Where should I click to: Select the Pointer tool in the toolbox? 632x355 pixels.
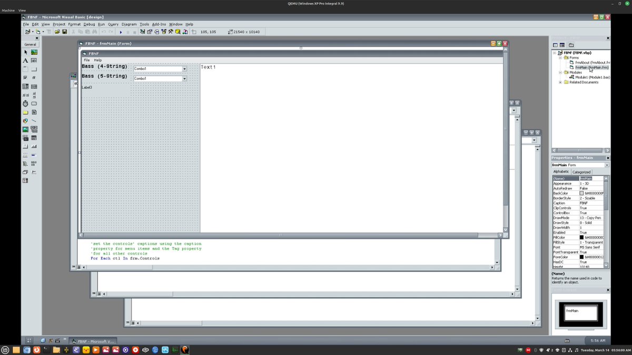pyautogui.click(x=25, y=52)
